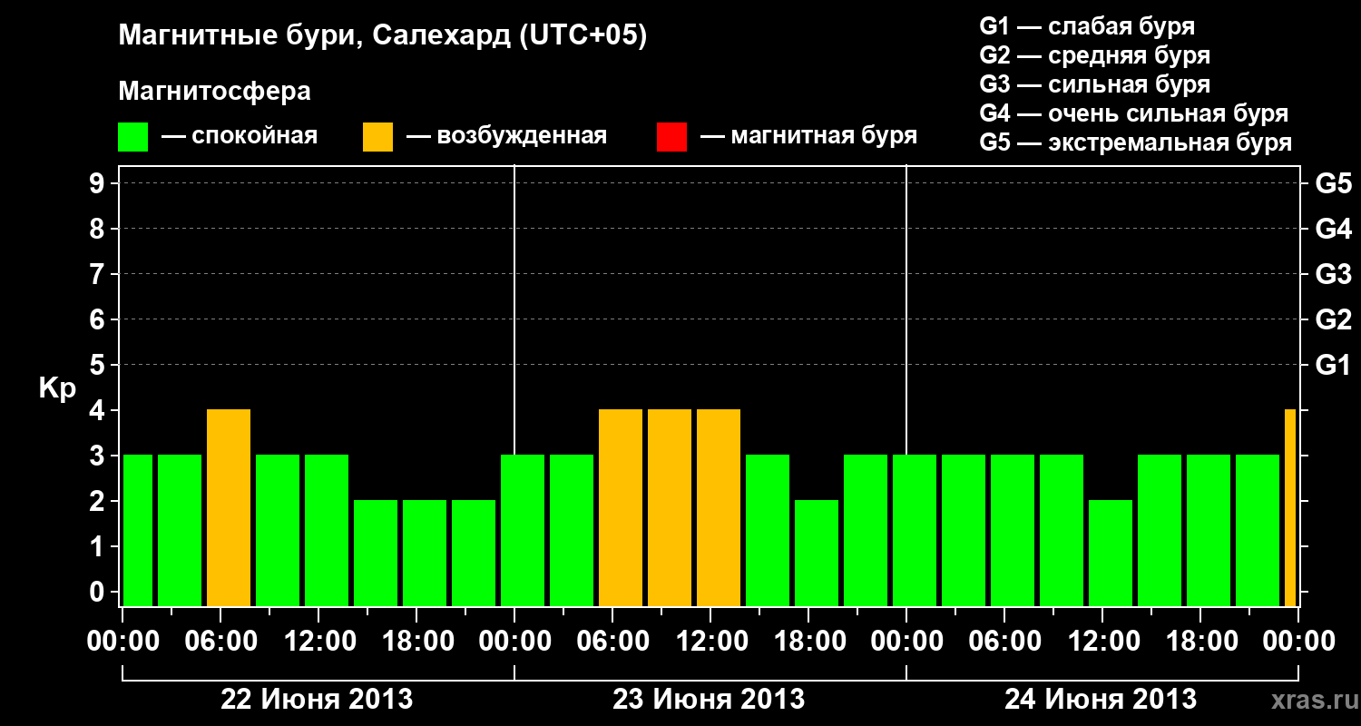Click the orange bar starting 12:00 on 23 June
The height and width of the screenshot is (726, 1361).
pos(719,508)
